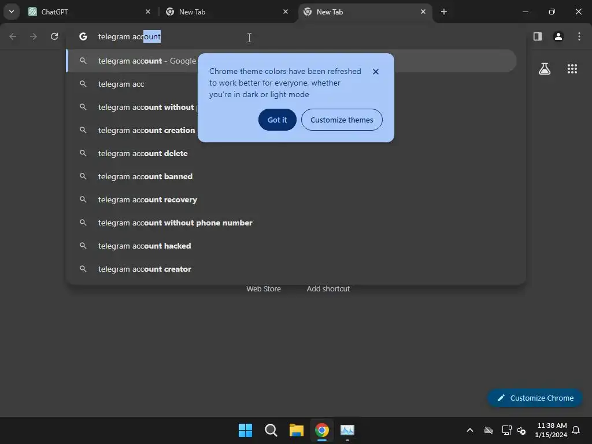592x444 pixels.
Task: Select suggestion 'telegram account - Google'
Action: pos(291,61)
